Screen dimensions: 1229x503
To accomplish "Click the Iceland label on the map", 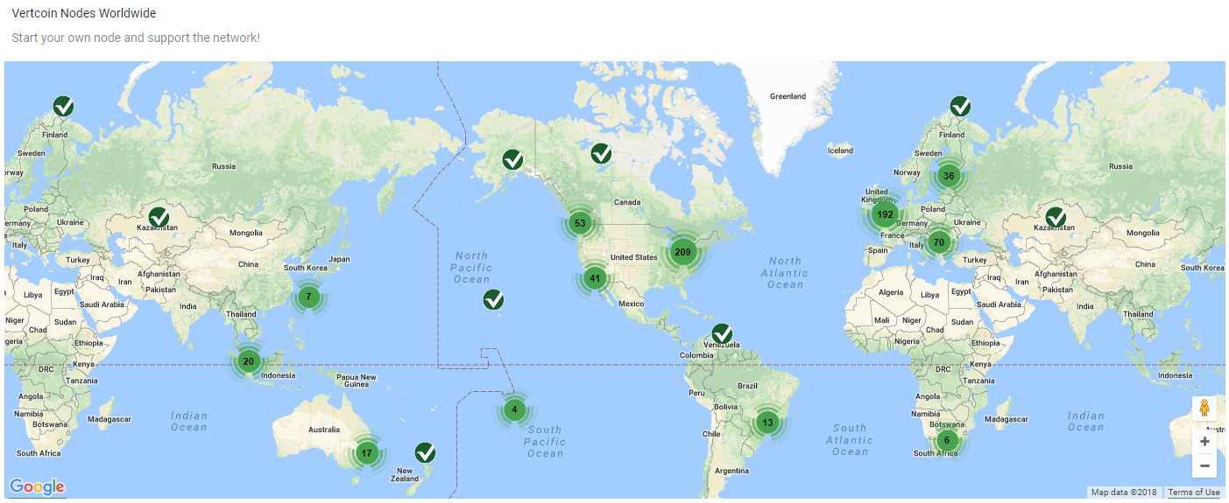I will pos(840,150).
